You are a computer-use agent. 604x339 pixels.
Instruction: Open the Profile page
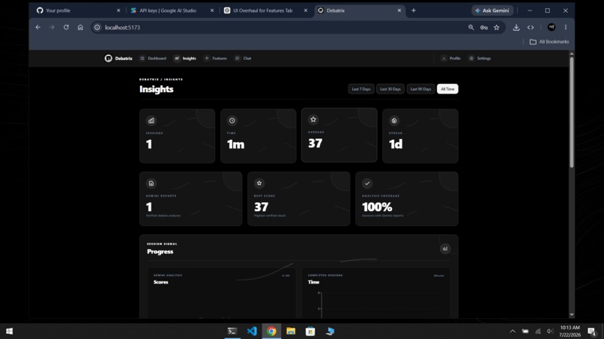tap(451, 58)
